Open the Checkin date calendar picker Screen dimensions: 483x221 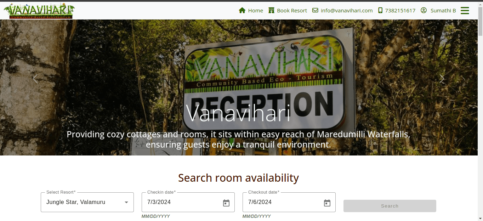point(226,203)
